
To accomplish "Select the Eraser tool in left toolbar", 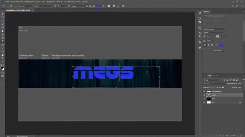I will pos(3,35).
